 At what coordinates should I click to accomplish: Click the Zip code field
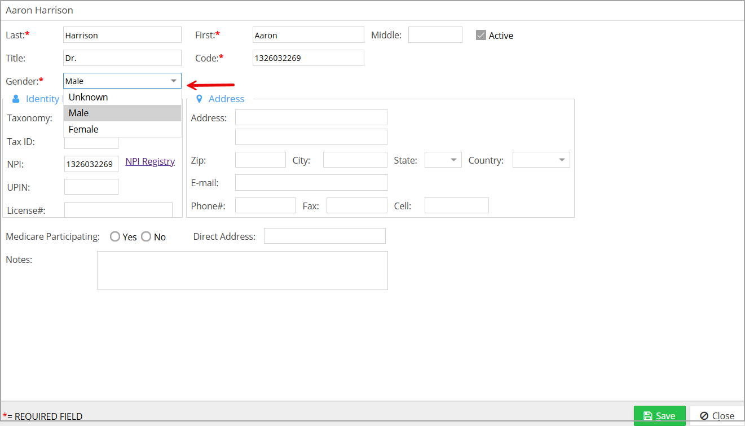tap(260, 160)
